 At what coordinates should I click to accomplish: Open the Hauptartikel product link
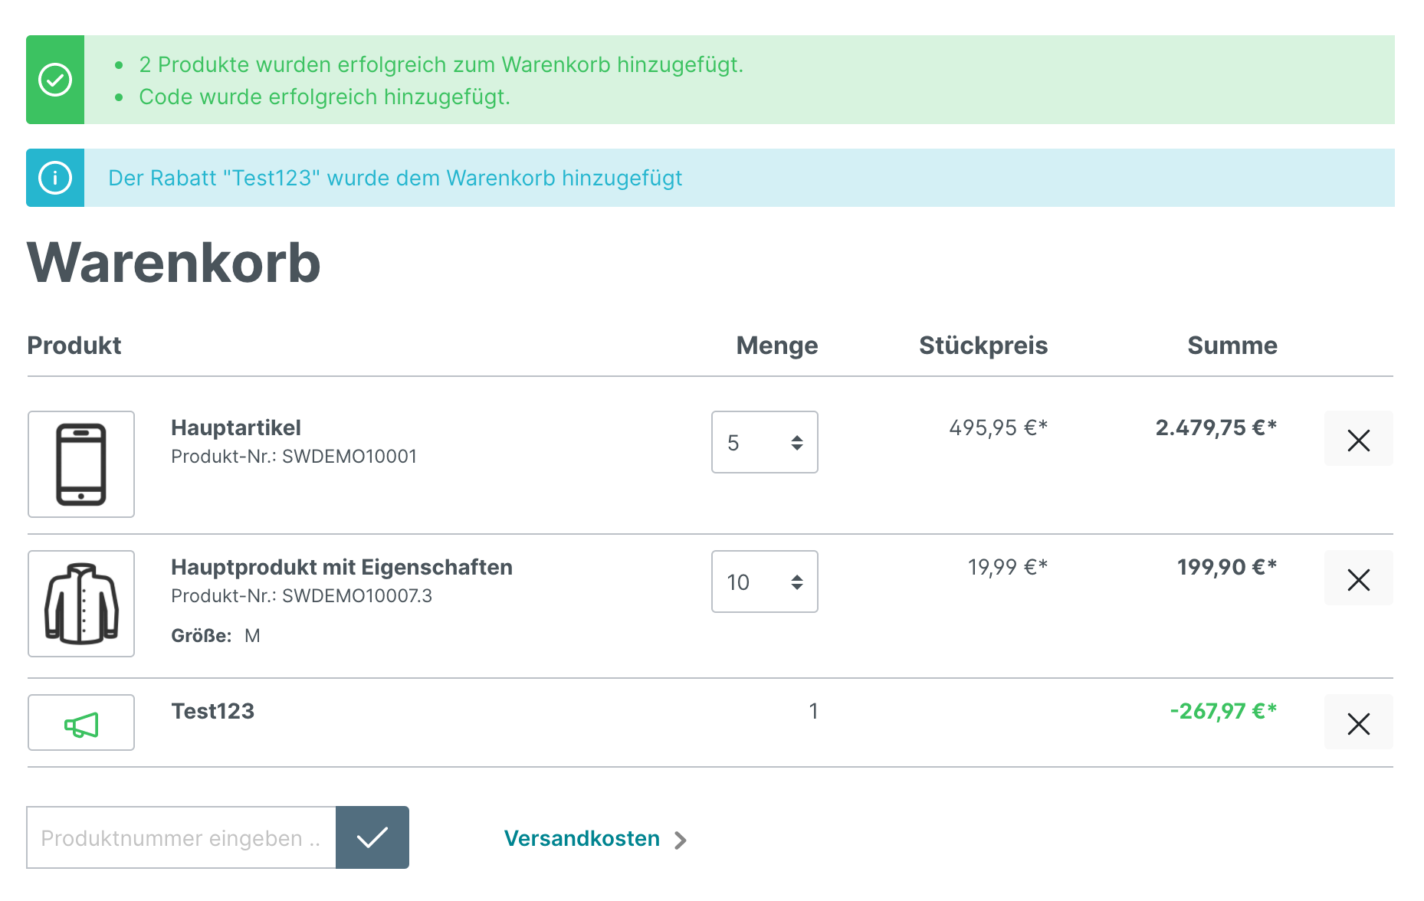click(x=236, y=428)
